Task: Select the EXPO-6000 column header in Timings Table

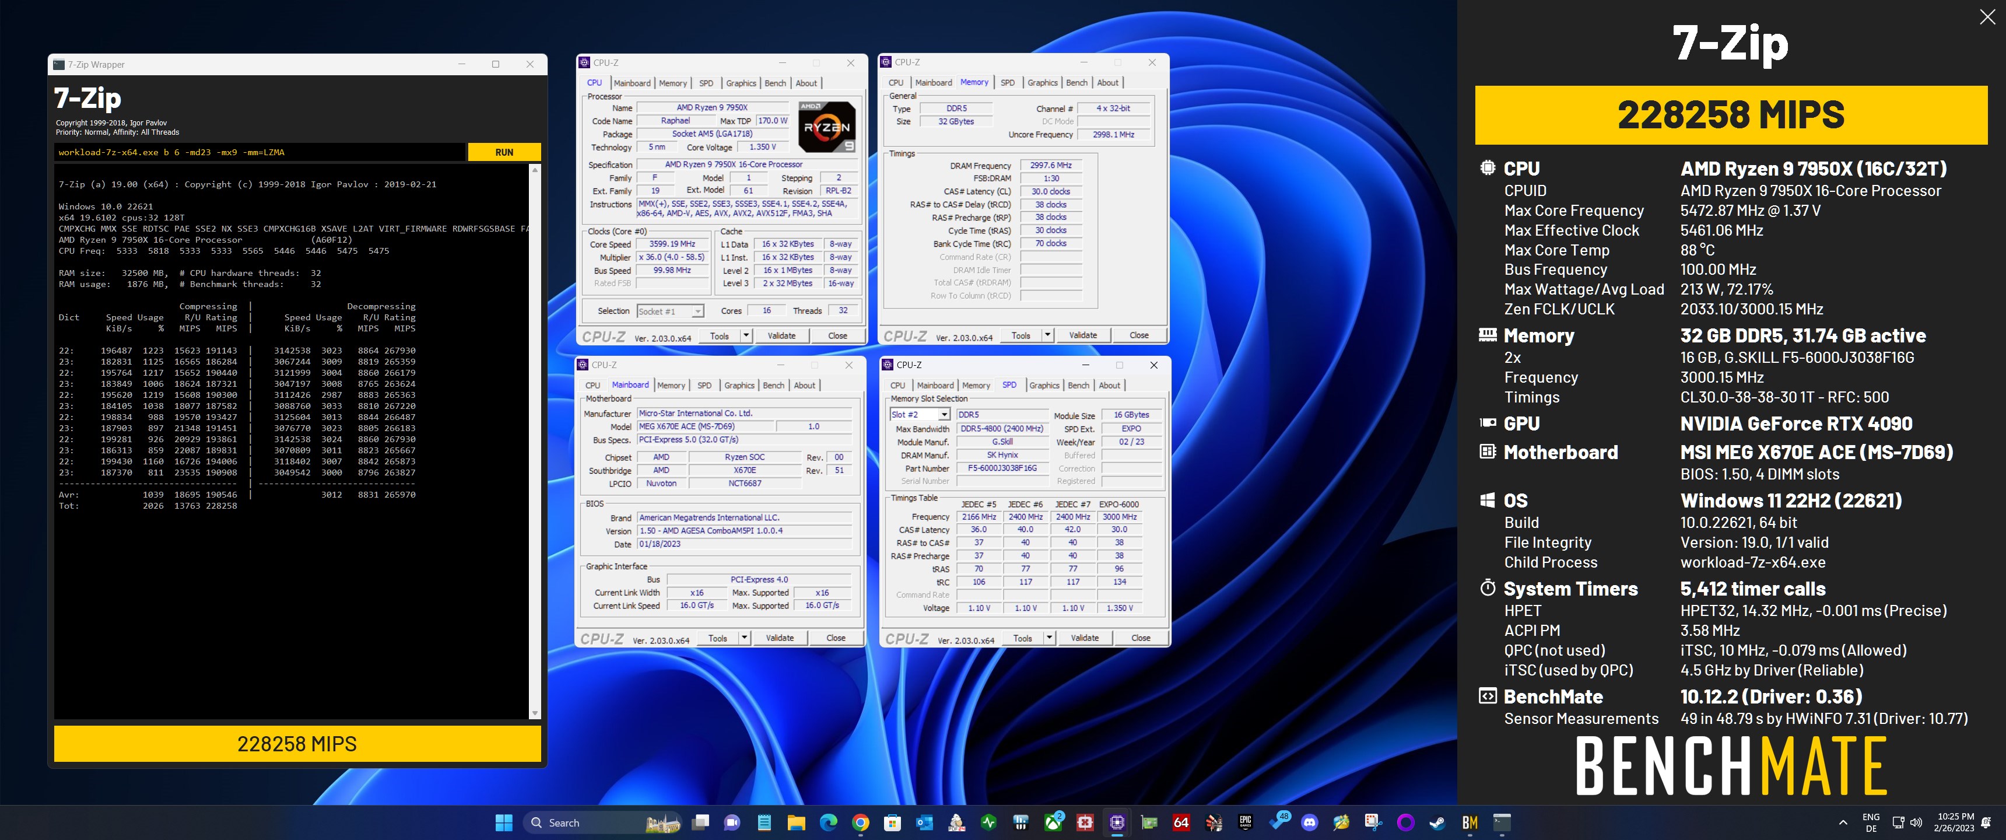Action: point(1119,504)
